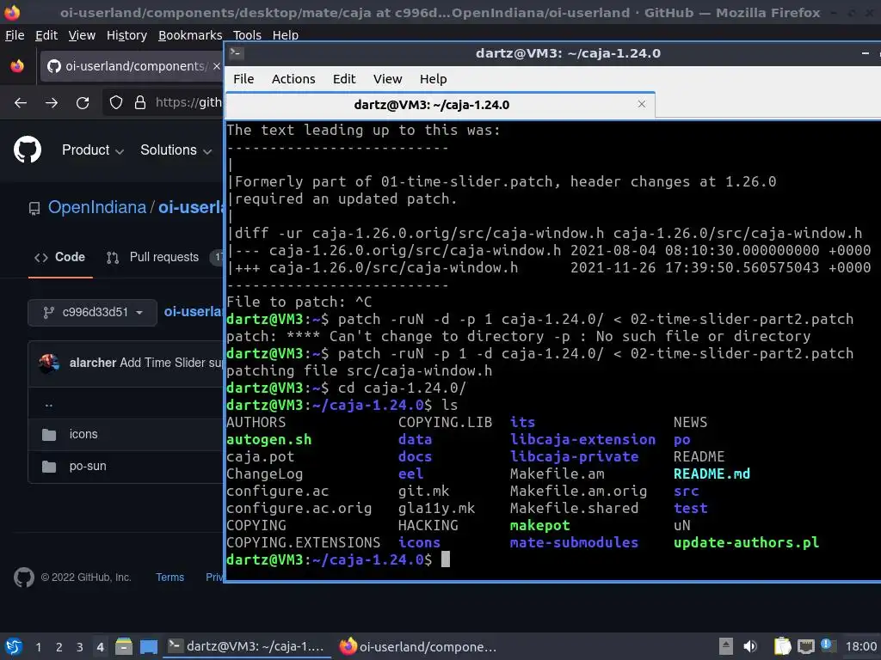
Task: Minimize the terminal window
Action: pyautogui.click(x=866, y=53)
